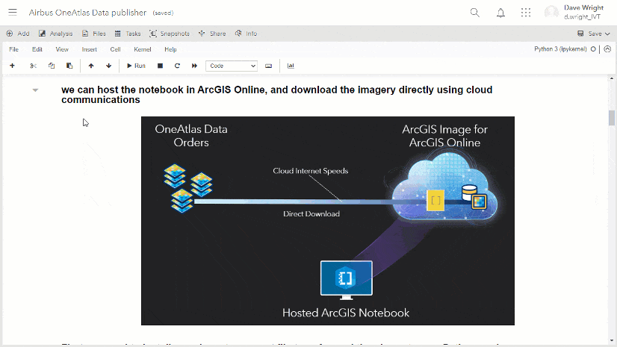Click the Add button
The height and width of the screenshot is (347, 617).
18,34
